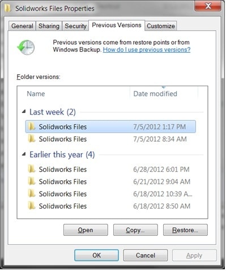The height and width of the screenshot is (271, 226).
Task: Click folder icon of 6/28/2012 6:01 PM version
Action: click(31, 169)
